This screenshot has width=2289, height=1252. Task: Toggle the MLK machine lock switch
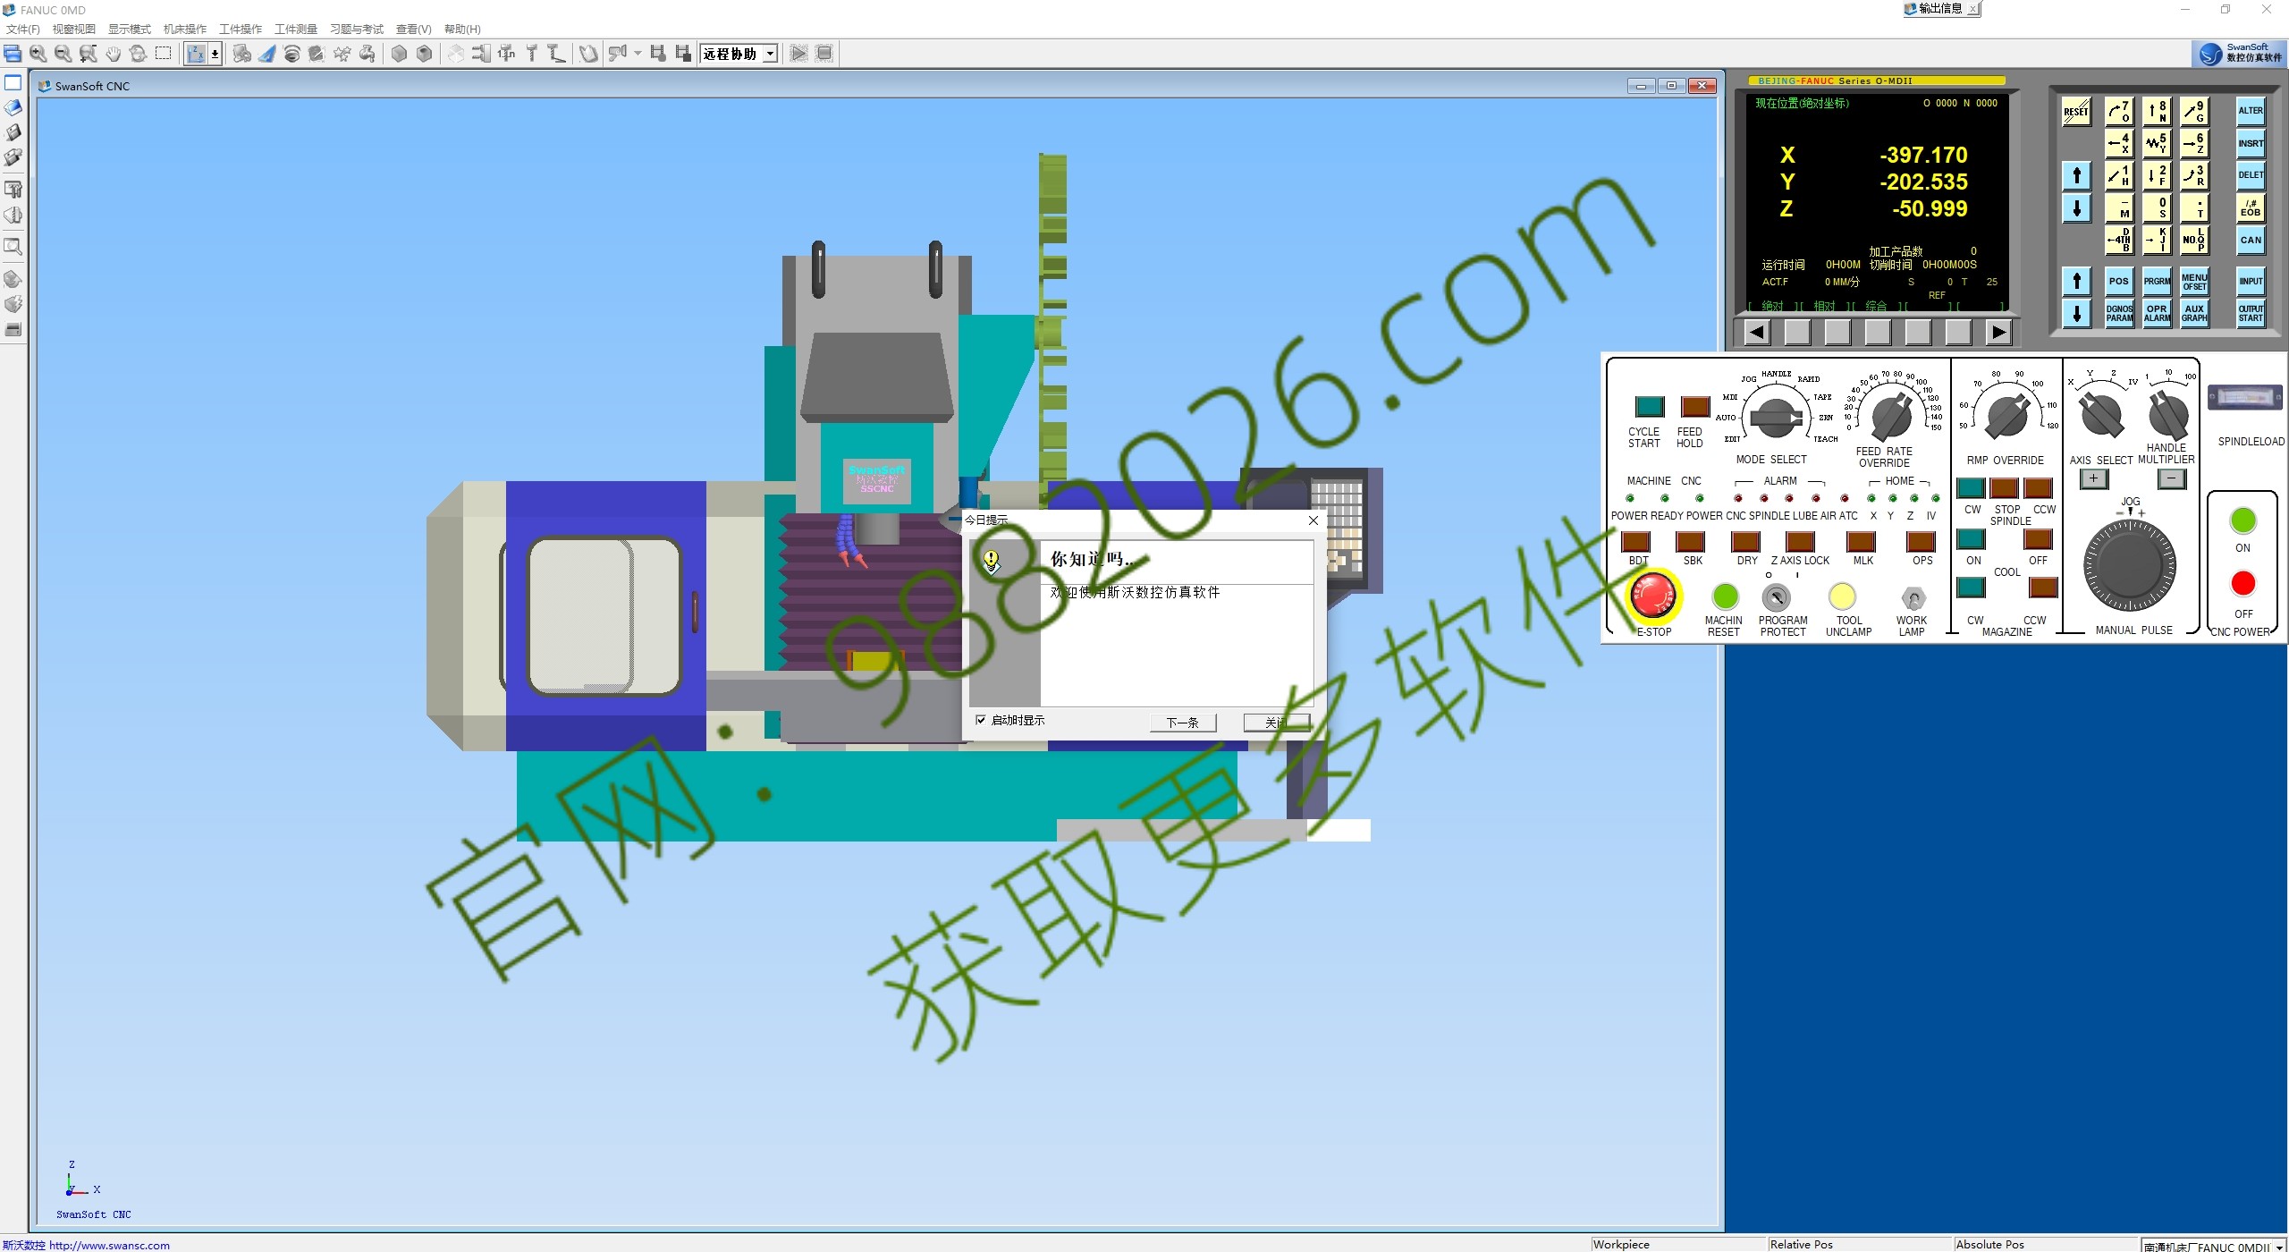pos(1861,541)
